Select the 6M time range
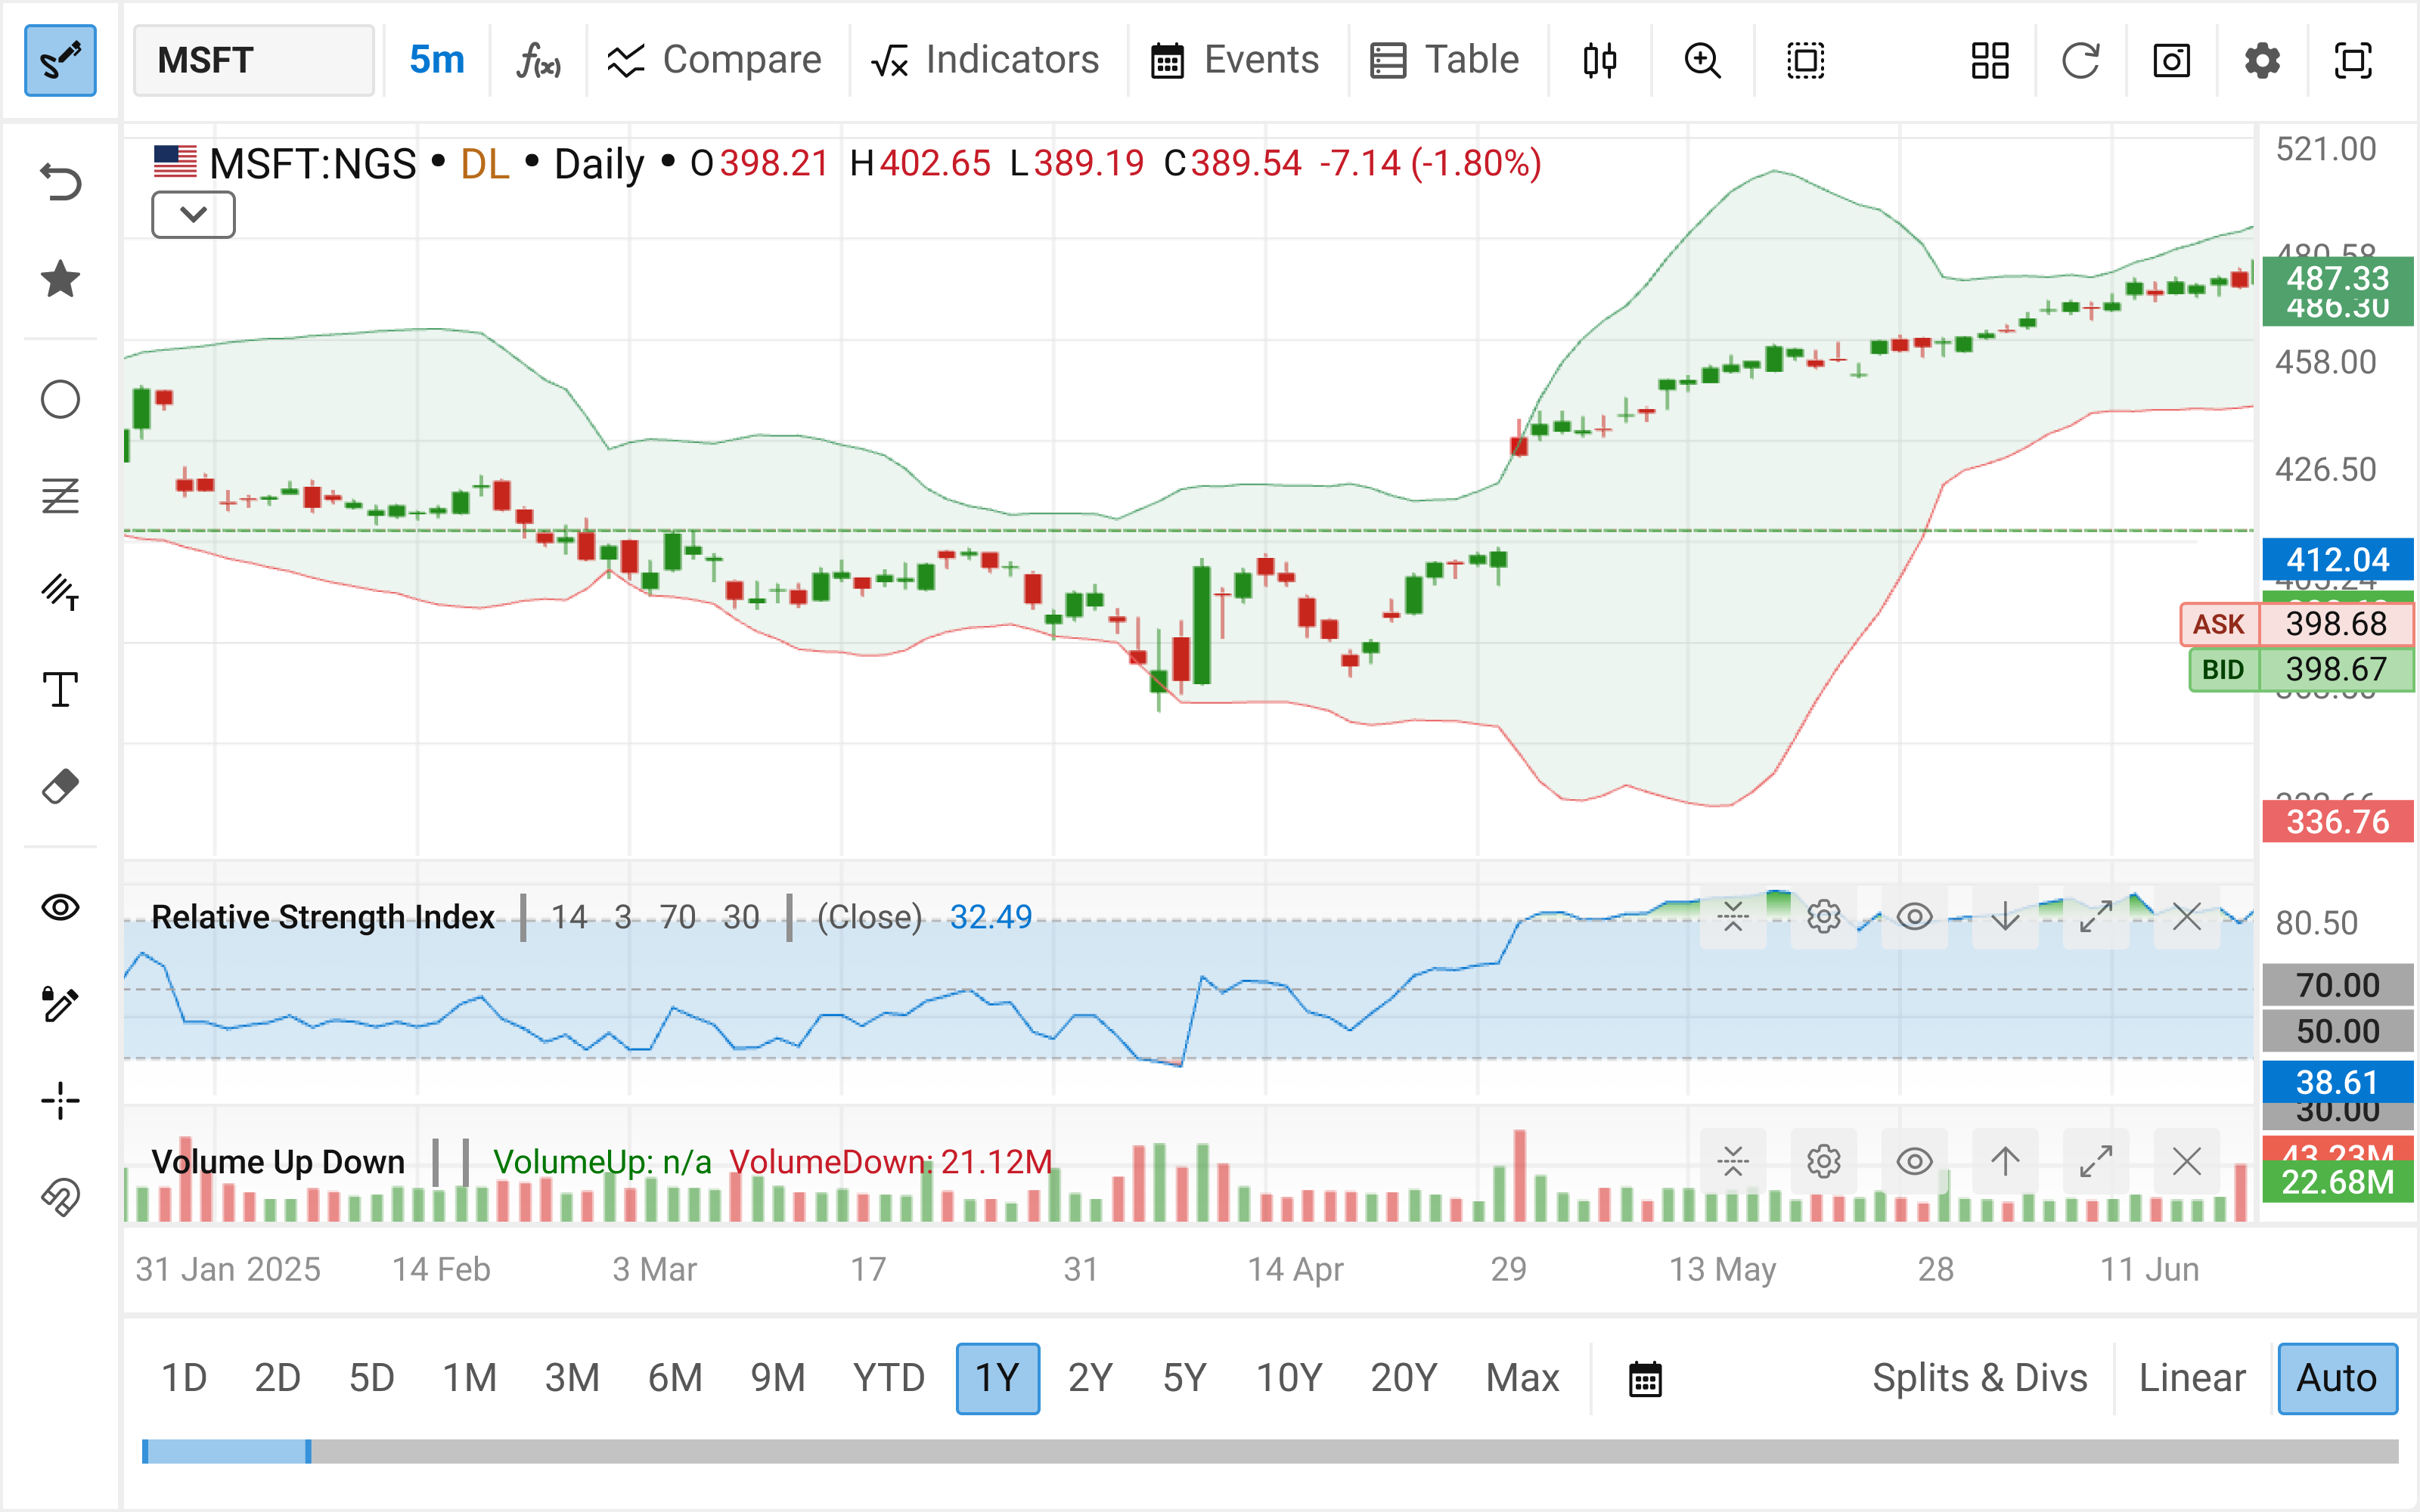This screenshot has width=2420, height=1512. point(675,1378)
